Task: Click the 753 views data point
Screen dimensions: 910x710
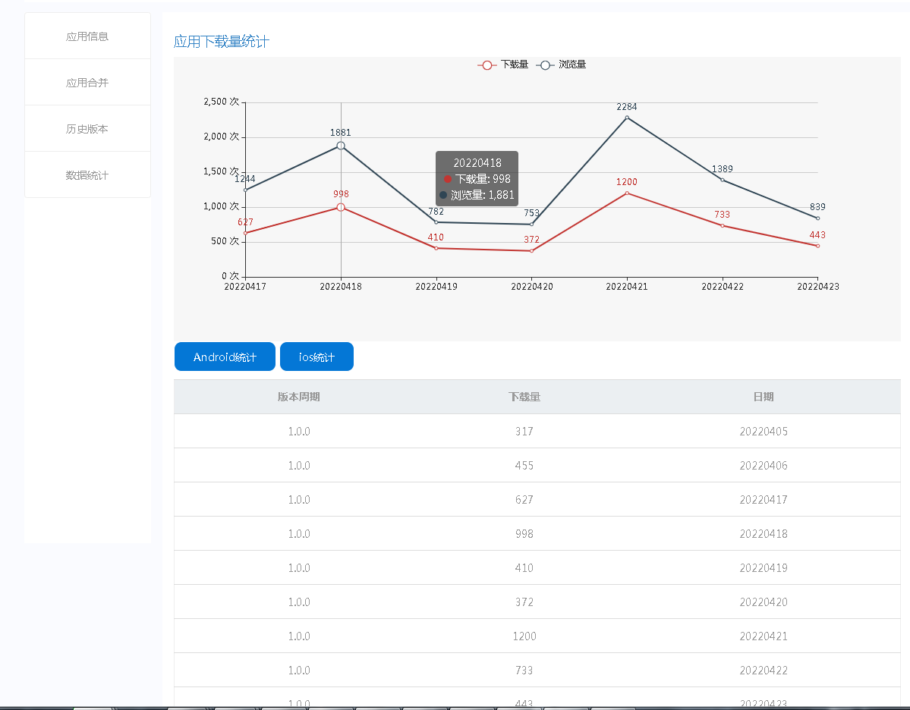Action: coord(531,225)
